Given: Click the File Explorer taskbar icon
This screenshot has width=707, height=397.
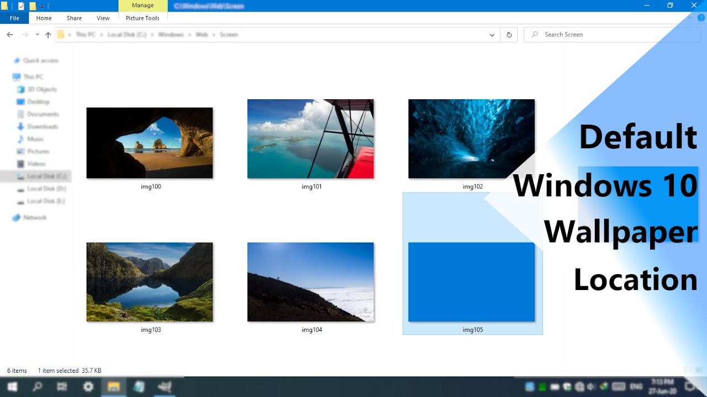Looking at the screenshot, I should 114,387.
